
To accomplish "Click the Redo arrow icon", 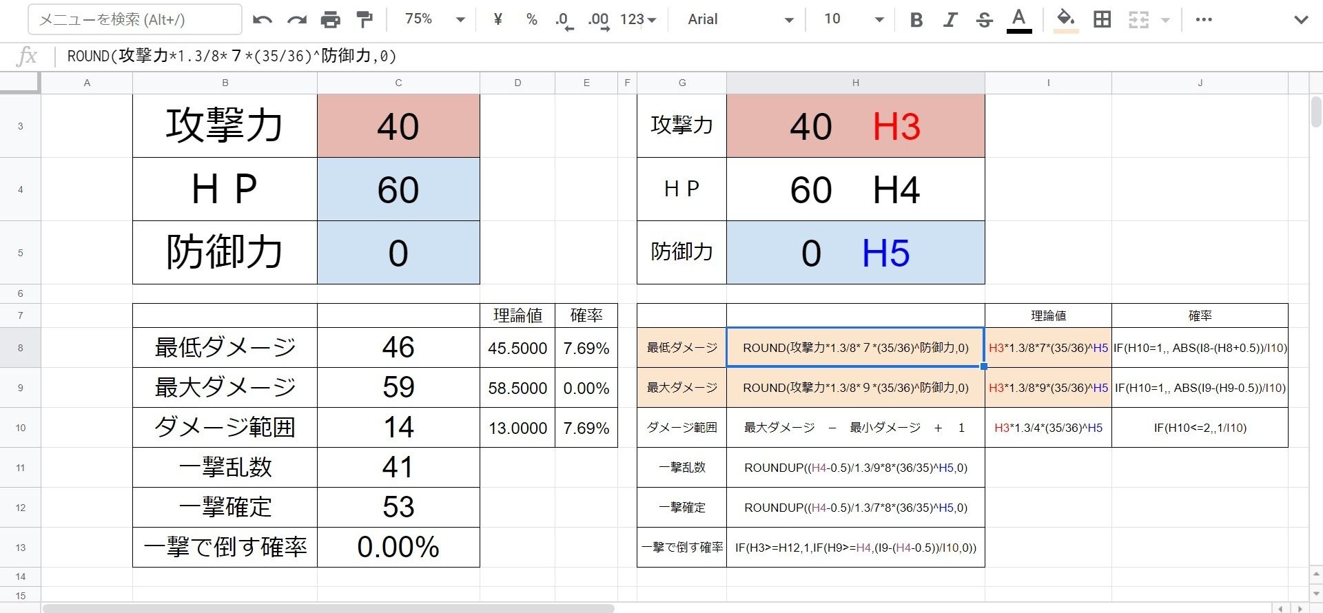I will pyautogui.click(x=296, y=20).
